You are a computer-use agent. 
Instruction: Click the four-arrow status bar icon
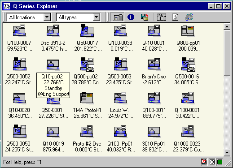tap(212, 162)
